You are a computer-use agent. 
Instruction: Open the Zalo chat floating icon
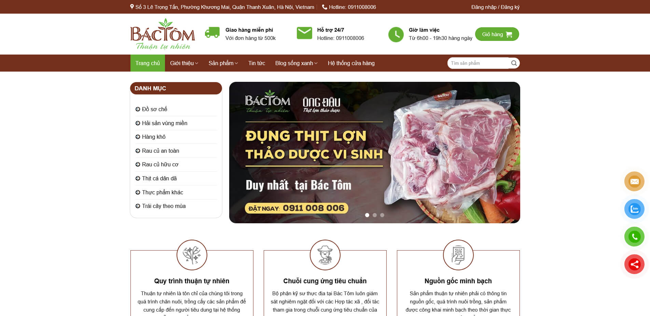click(x=634, y=209)
